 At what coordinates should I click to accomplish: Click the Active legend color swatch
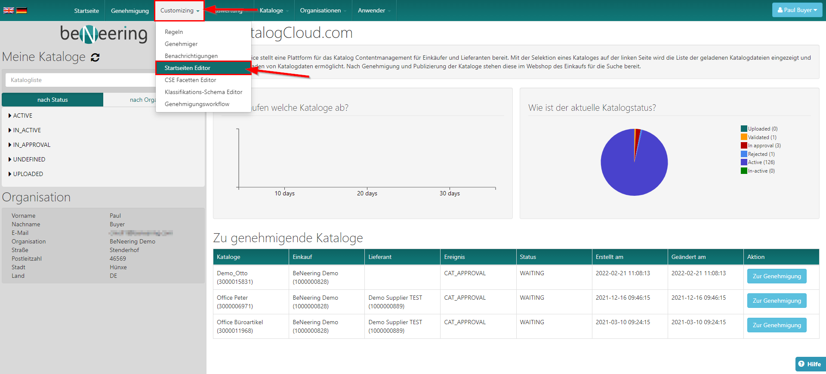(x=743, y=162)
